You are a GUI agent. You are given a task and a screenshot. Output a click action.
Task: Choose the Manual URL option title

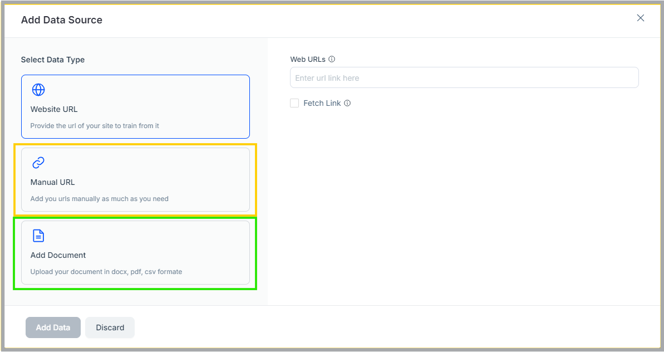(52, 182)
